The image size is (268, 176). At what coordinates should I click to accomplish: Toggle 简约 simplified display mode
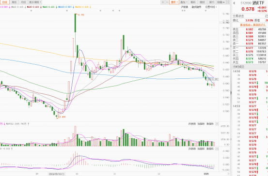(x=212, y=2)
